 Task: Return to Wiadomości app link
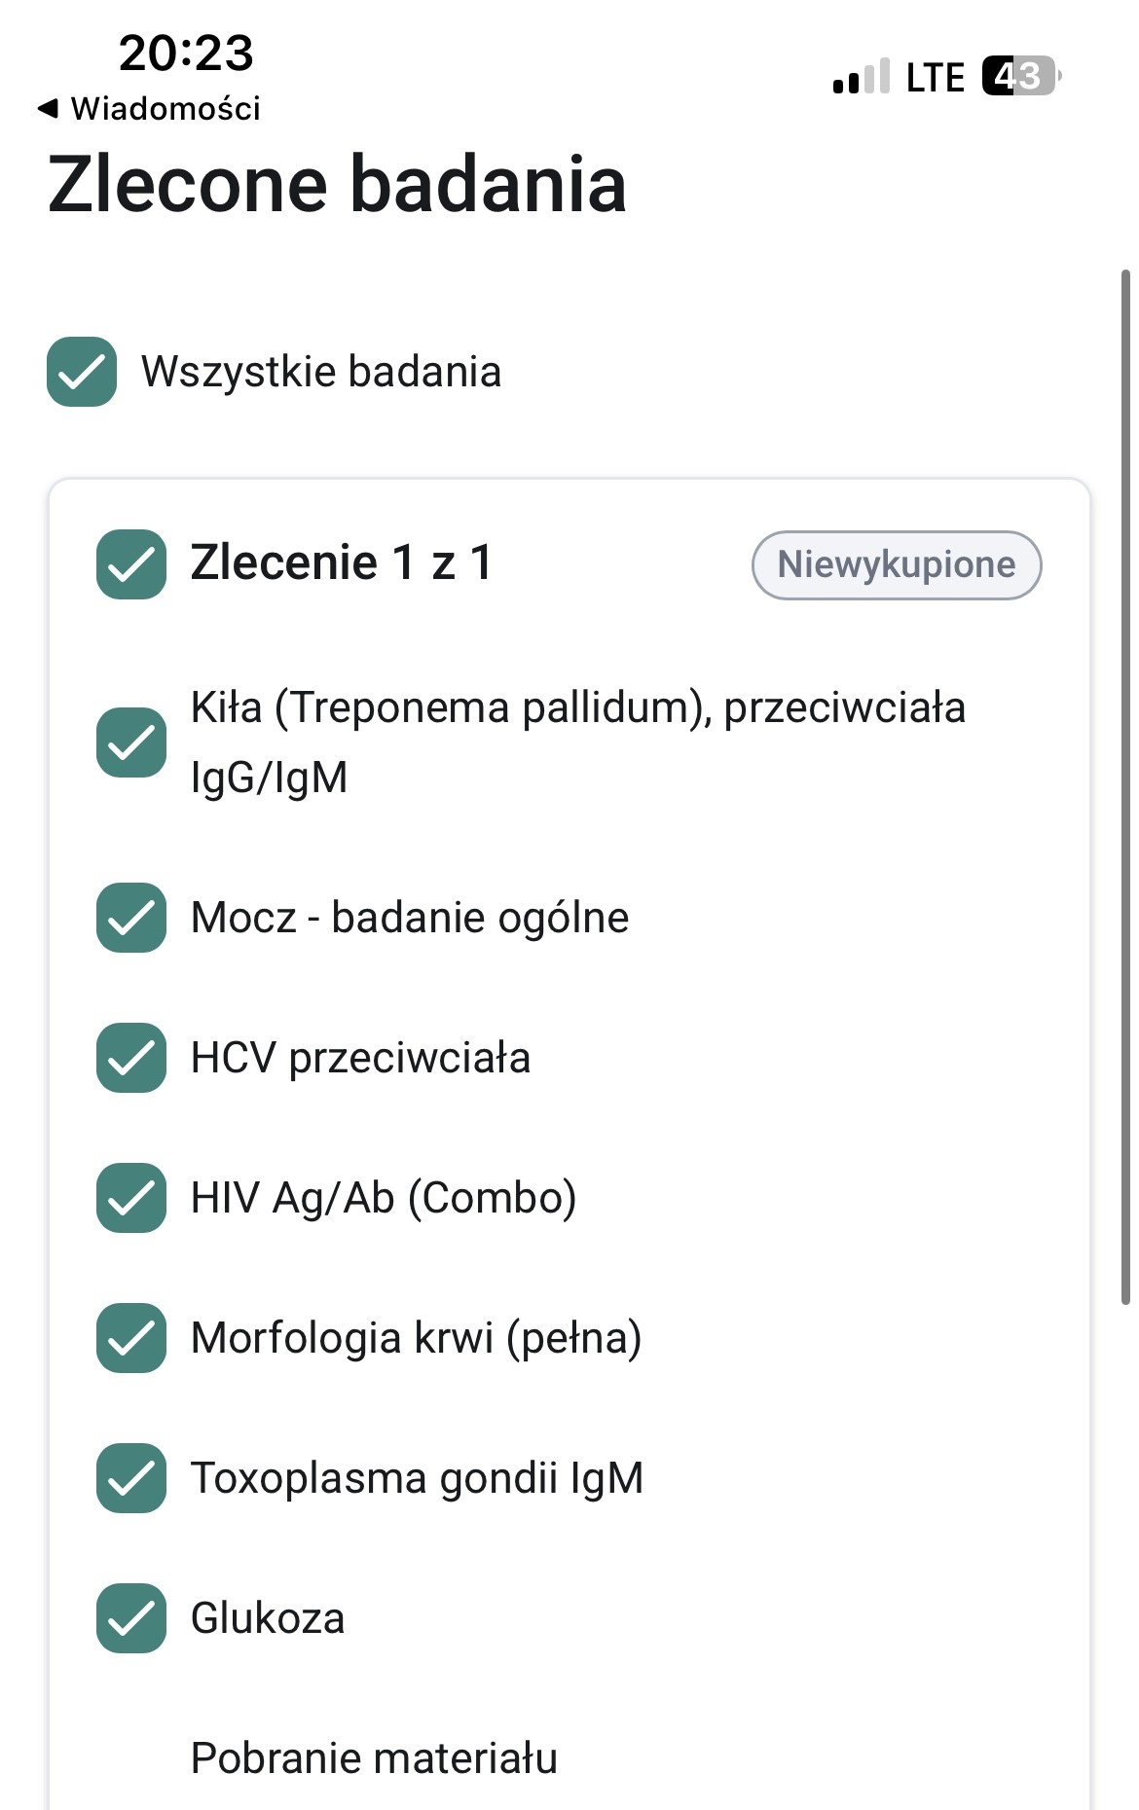pyautogui.click(x=165, y=109)
